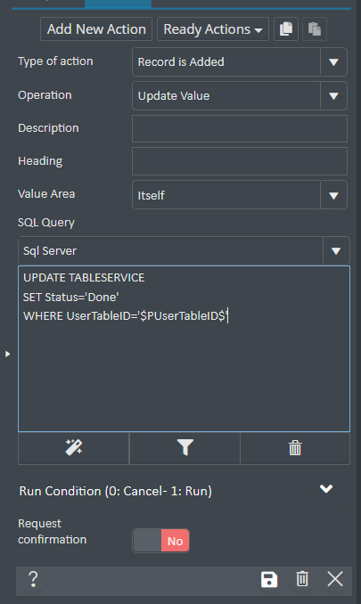Open the Operation dropdown showing Update Value
This screenshot has width=361, height=604.
click(x=240, y=96)
